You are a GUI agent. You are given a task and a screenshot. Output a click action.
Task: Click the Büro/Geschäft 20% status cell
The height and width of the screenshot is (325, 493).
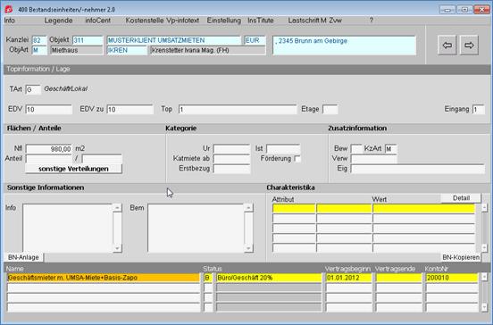click(x=269, y=278)
